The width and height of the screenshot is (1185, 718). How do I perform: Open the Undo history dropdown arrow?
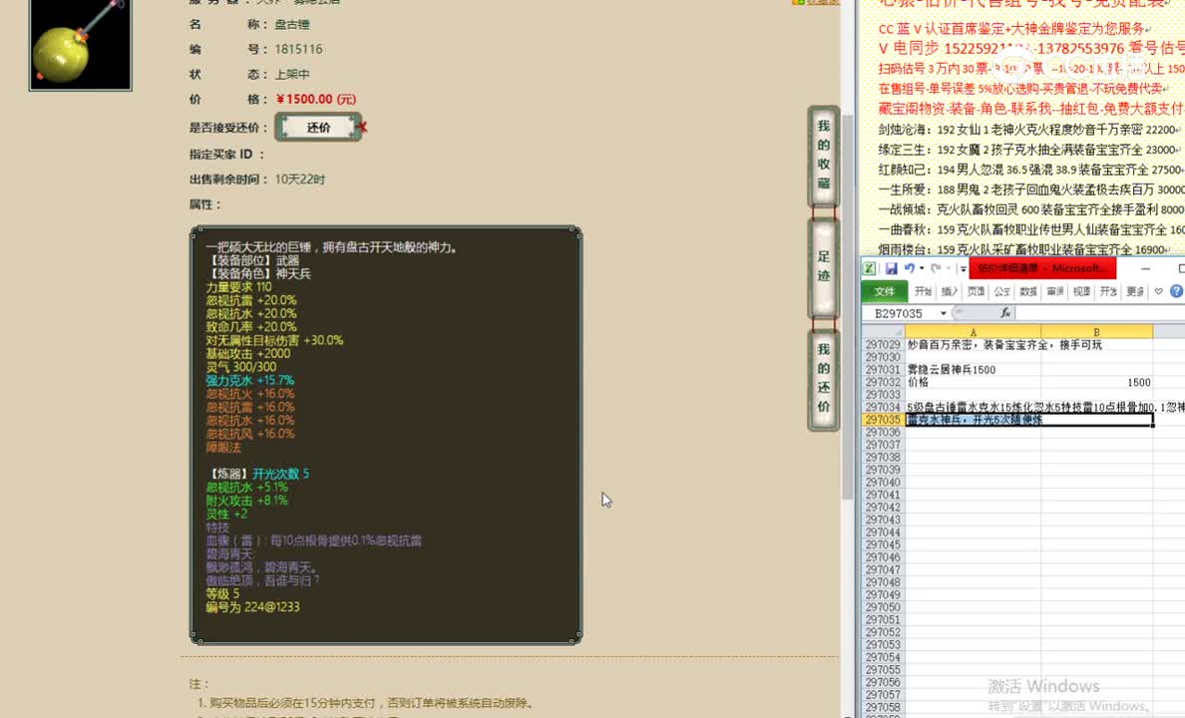922,268
